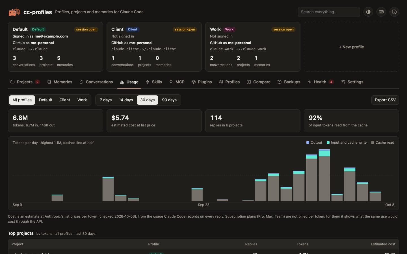407x254 pixels.
Task: Open the Health tab
Action: point(321,82)
